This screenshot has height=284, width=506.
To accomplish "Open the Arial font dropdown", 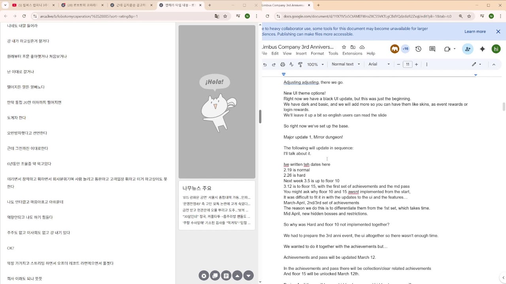I will click(x=379, y=64).
